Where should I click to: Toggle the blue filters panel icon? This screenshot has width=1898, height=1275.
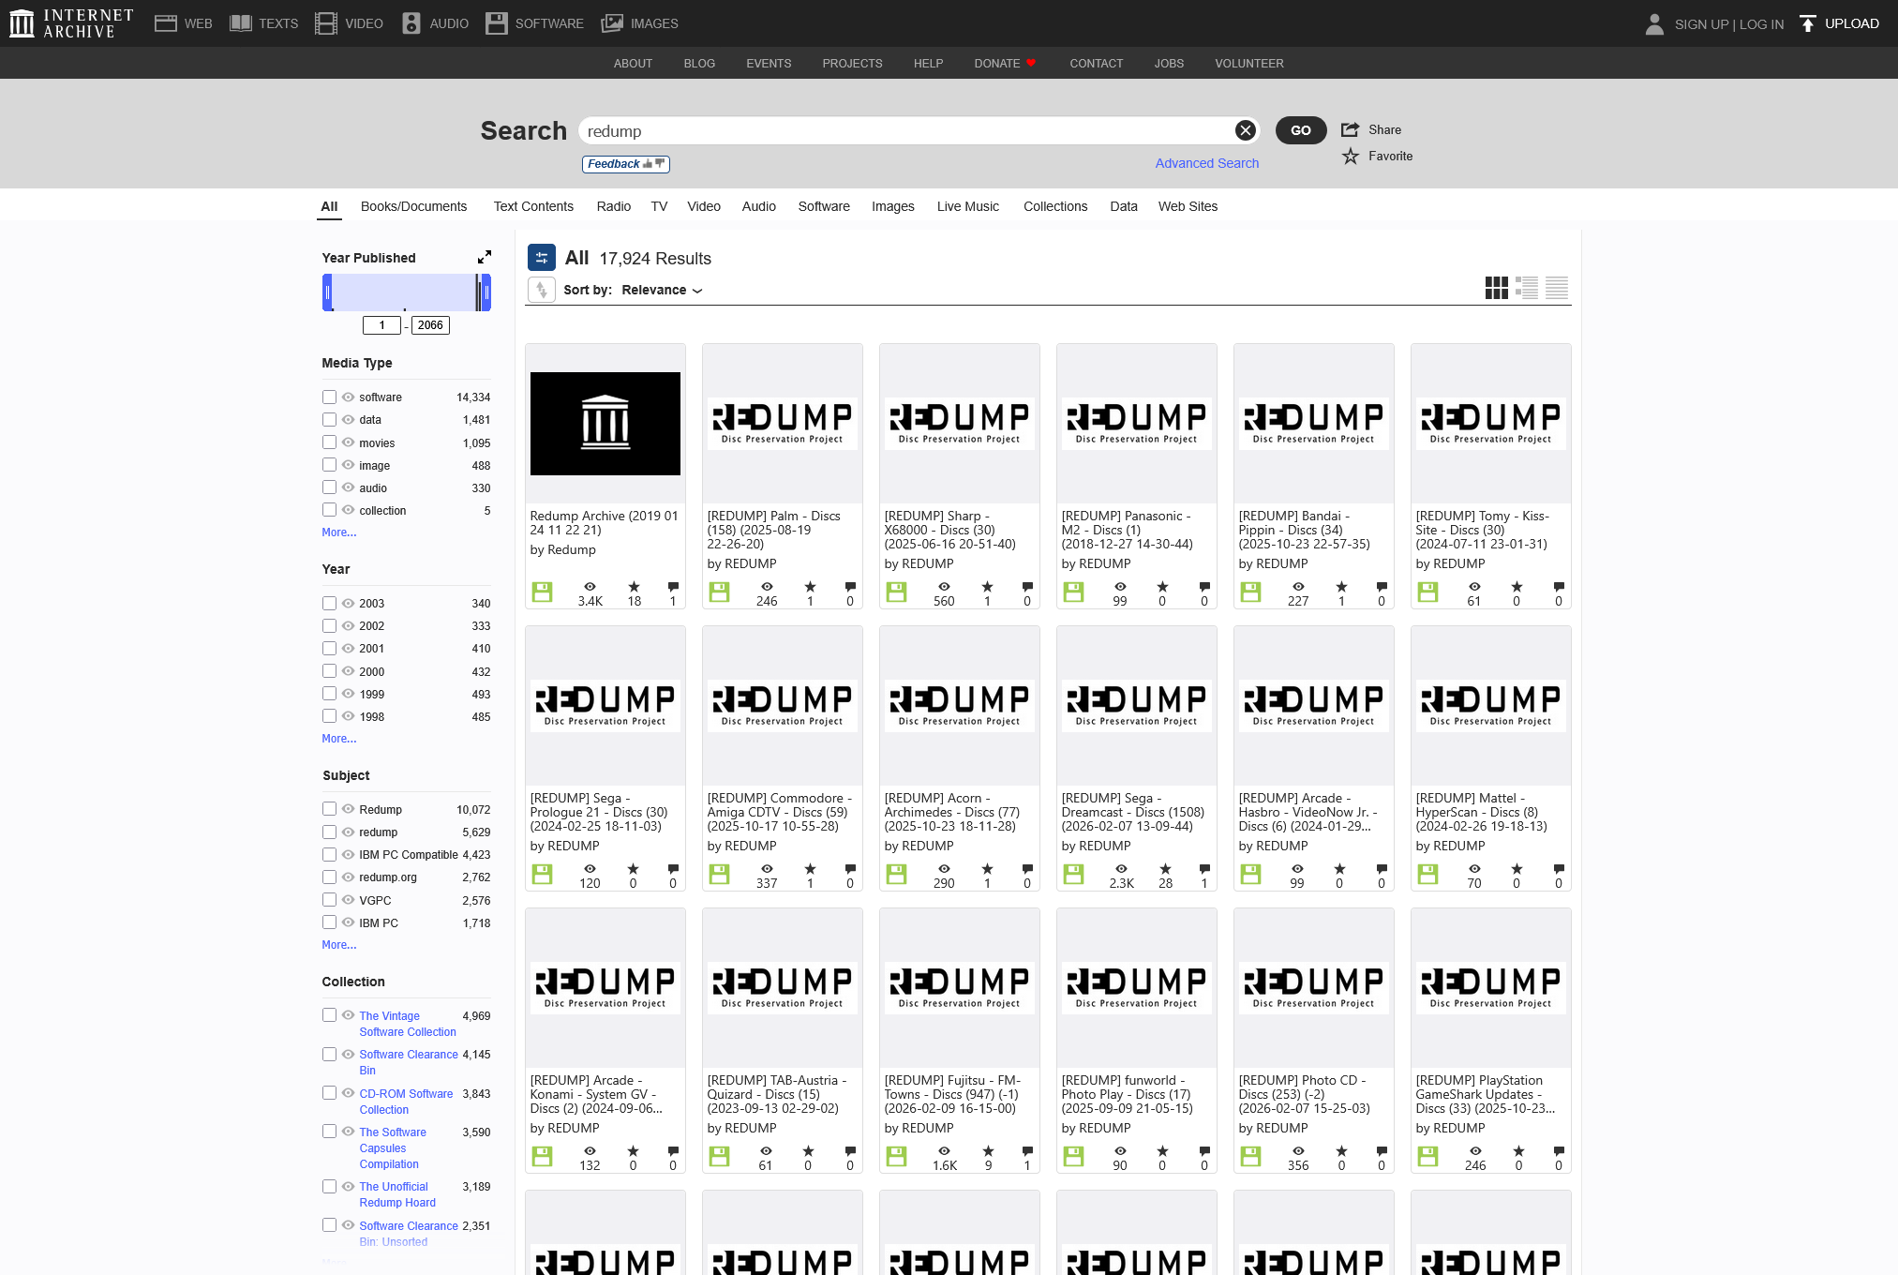[542, 258]
